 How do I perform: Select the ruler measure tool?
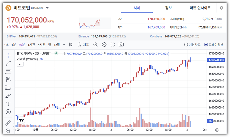pos(8,123)
